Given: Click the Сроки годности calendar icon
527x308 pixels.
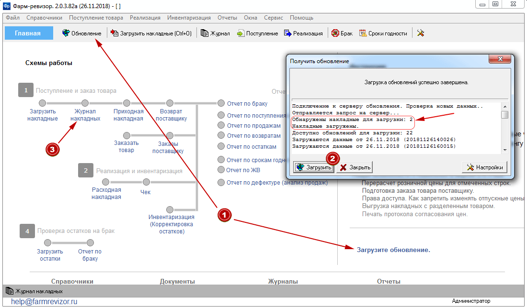Looking at the screenshot, I should [363, 33].
